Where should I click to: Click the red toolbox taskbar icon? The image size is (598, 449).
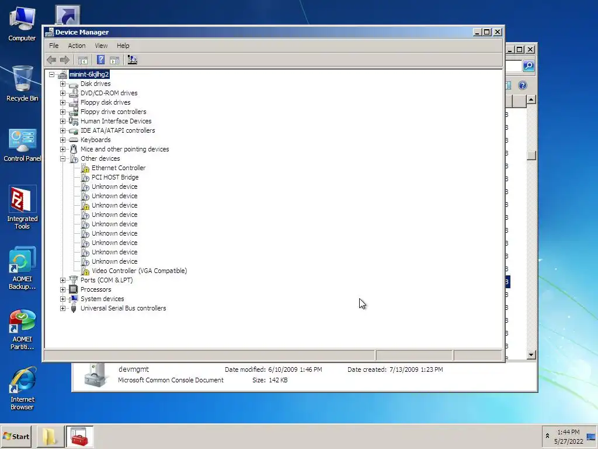(79, 437)
